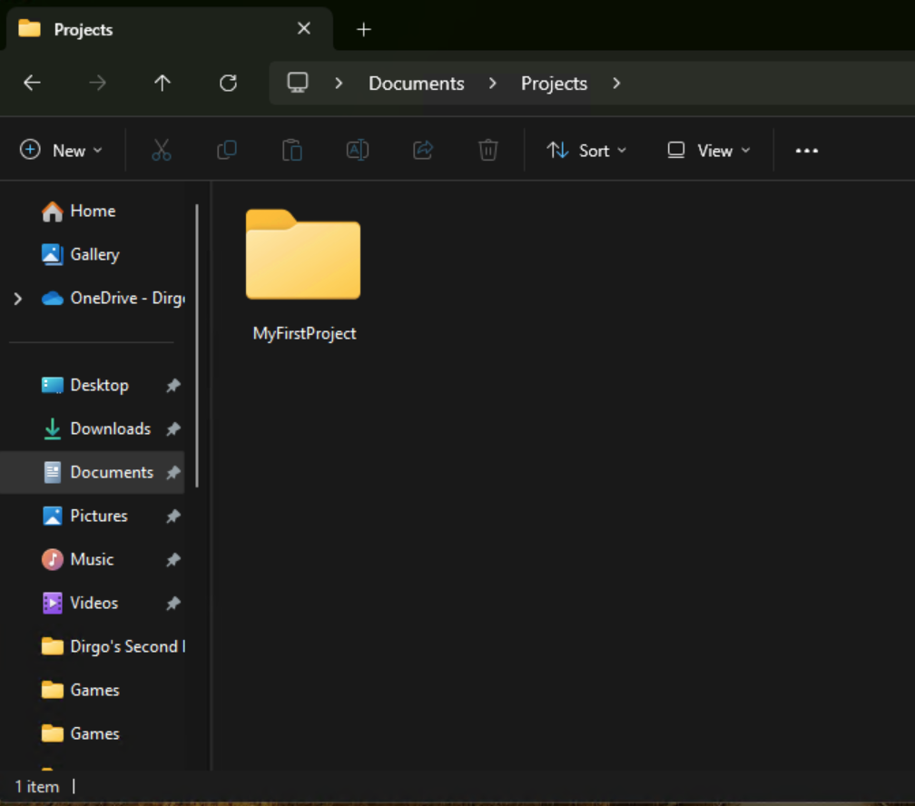Unpin Desktop from Quick access

click(x=172, y=386)
